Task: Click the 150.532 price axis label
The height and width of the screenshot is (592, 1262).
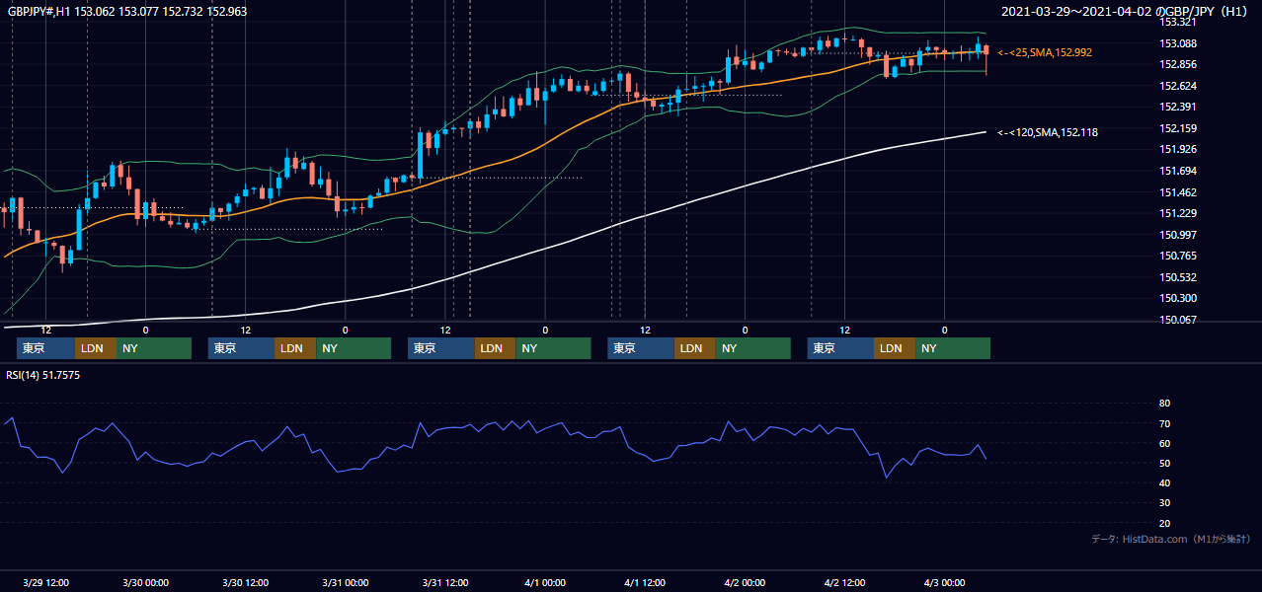Action: (1179, 277)
